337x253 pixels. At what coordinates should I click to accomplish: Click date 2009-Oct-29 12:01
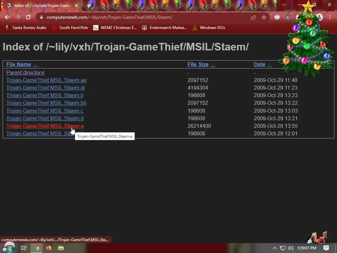(275, 133)
